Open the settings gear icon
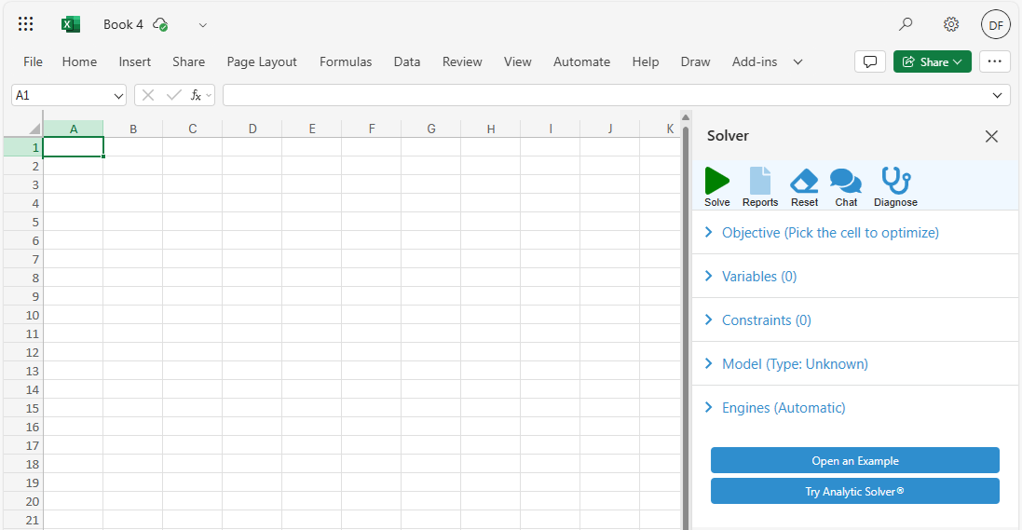Image resolution: width=1022 pixels, height=530 pixels. click(x=950, y=24)
